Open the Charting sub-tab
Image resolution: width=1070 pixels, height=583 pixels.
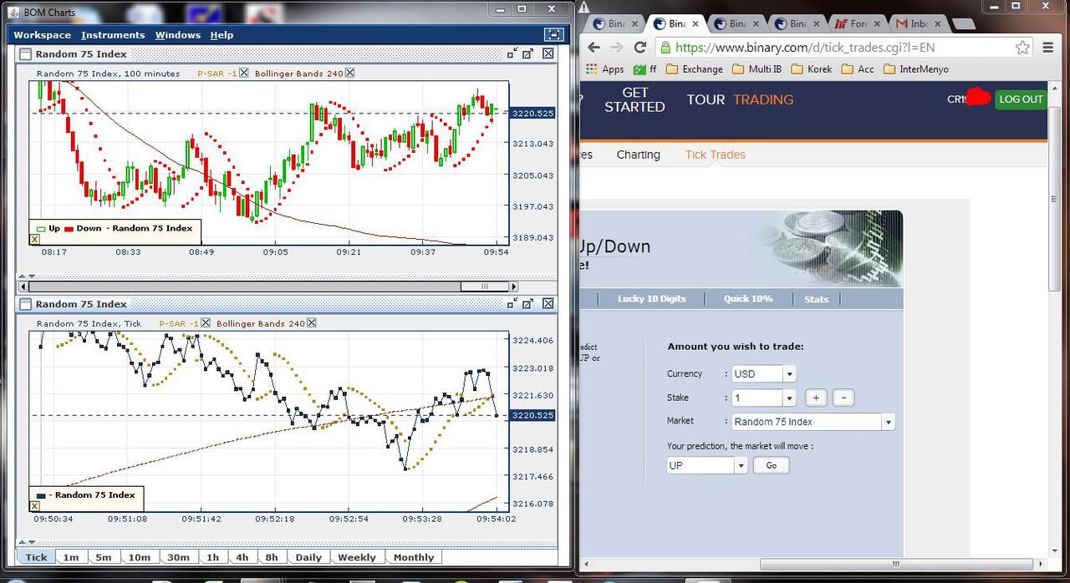point(638,155)
